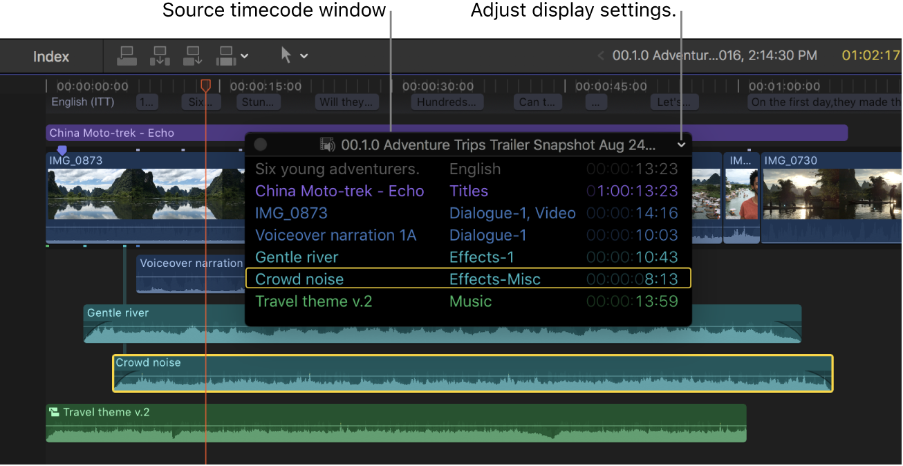Toggle display settings in the source timecode window

coord(681,145)
